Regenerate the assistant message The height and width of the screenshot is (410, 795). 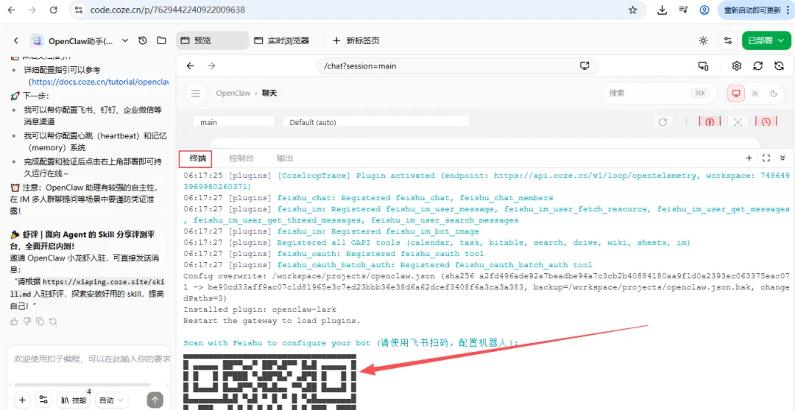[x=53, y=322]
